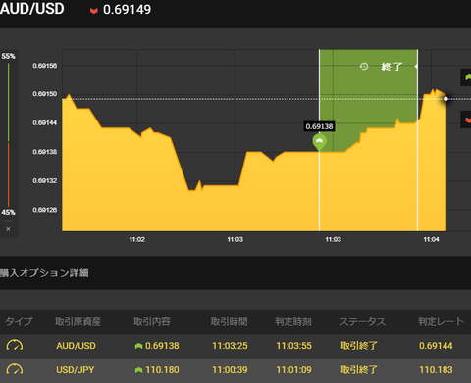Click the clock icon beside 終了
The height and width of the screenshot is (383, 471).
[x=364, y=67]
